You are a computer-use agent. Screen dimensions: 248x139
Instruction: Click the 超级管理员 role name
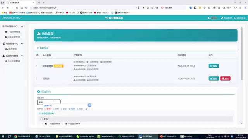[48, 66]
